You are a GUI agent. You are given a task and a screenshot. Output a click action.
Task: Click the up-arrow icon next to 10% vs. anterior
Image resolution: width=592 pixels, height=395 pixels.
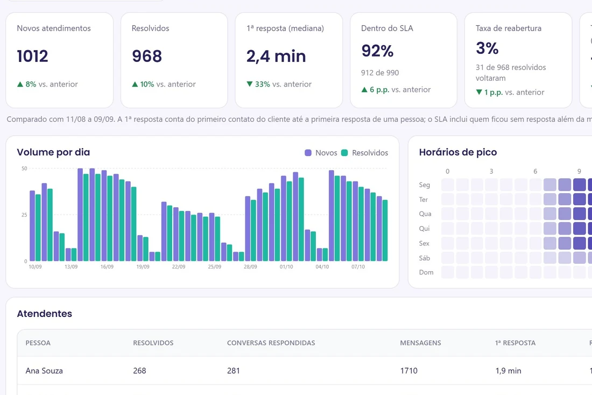(x=135, y=84)
